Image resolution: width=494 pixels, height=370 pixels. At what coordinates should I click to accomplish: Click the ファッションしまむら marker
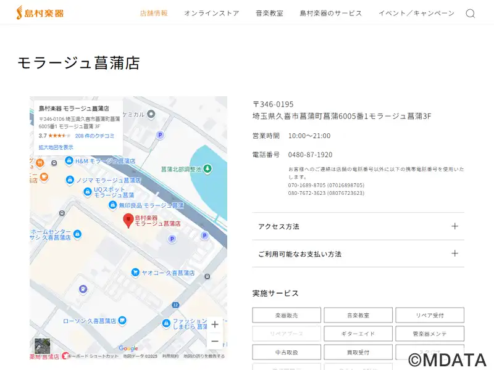[x=166, y=323]
